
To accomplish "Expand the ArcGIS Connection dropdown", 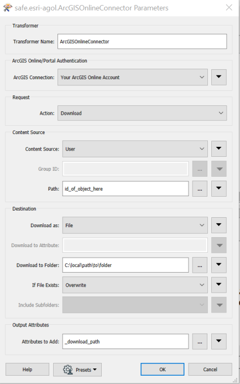I will 133,77.
